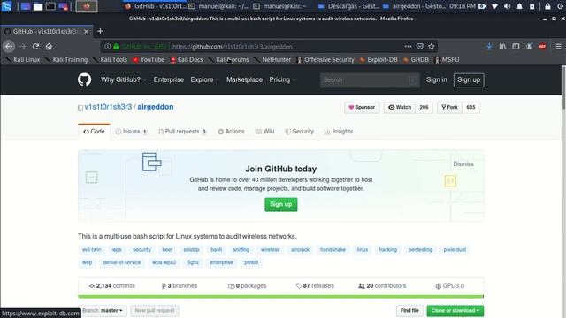Click the GitHub octocat logo
Screen dimensions: 566x318
[x=85, y=79]
